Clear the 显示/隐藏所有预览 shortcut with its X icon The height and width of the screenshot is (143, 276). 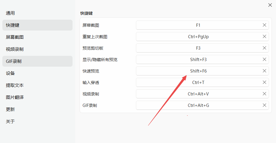[264, 60]
